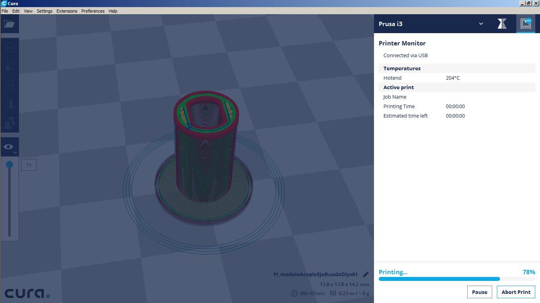This screenshot has height=303, width=540.
Task: Select the Per Model Settings tool icon
Action: click(x=9, y=123)
